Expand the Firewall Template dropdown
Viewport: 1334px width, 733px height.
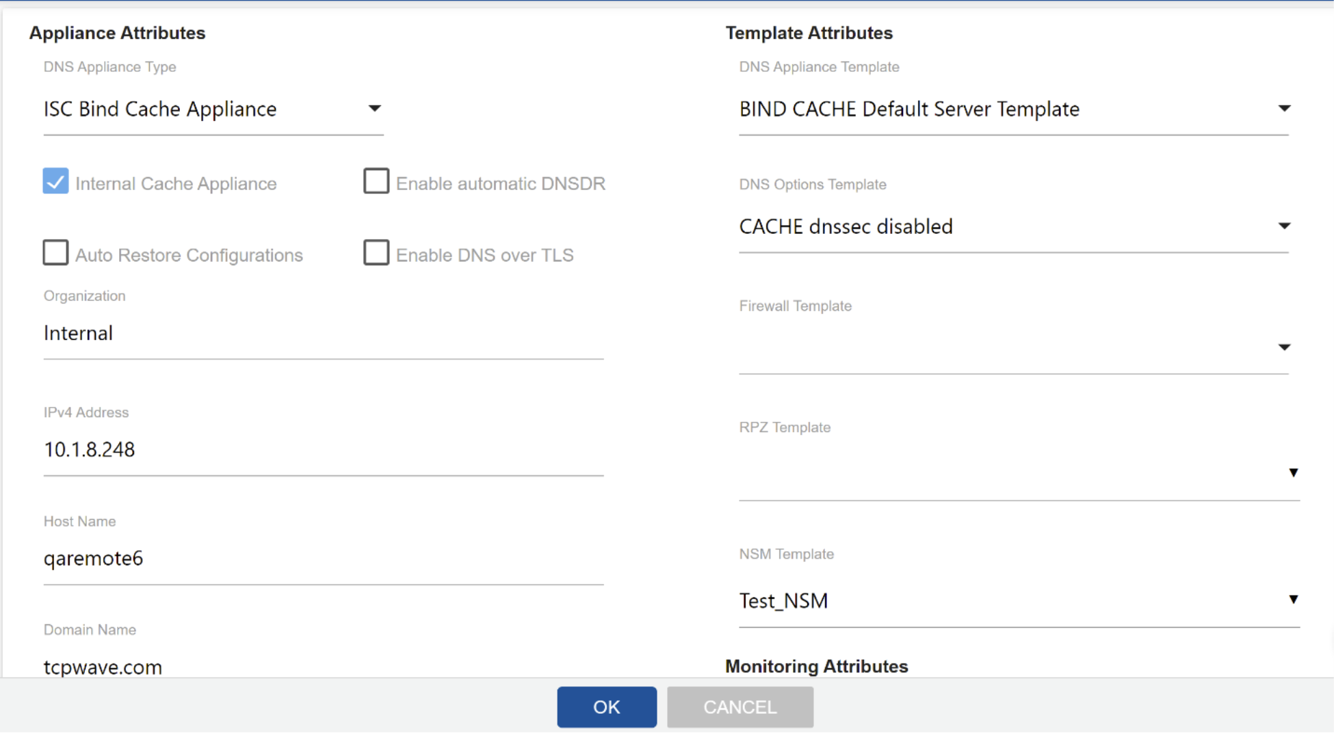1285,347
